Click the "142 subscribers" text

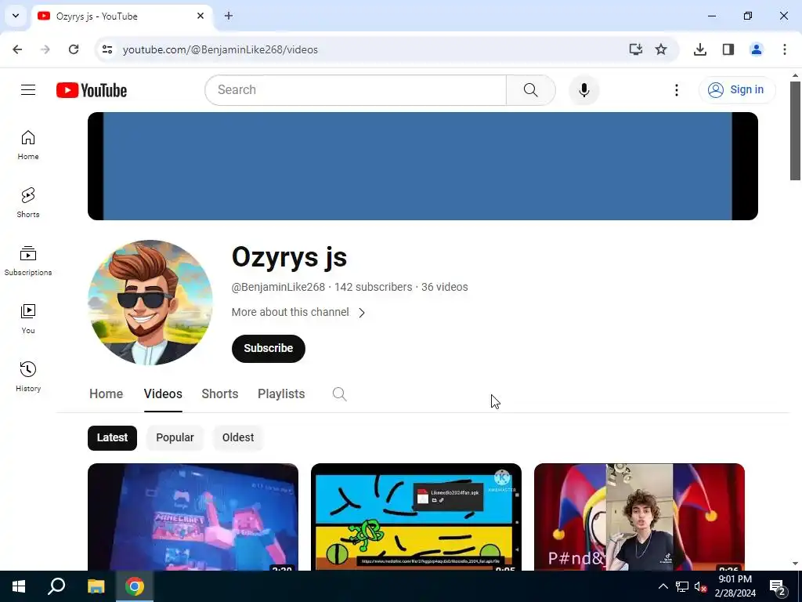[x=374, y=287]
